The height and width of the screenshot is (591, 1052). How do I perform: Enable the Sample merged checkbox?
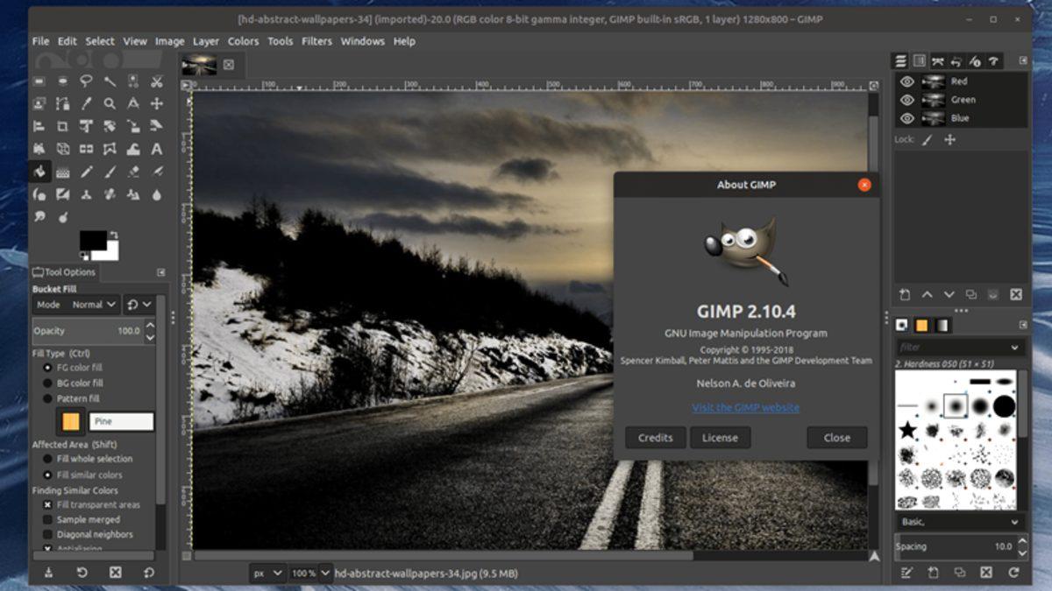[46, 519]
